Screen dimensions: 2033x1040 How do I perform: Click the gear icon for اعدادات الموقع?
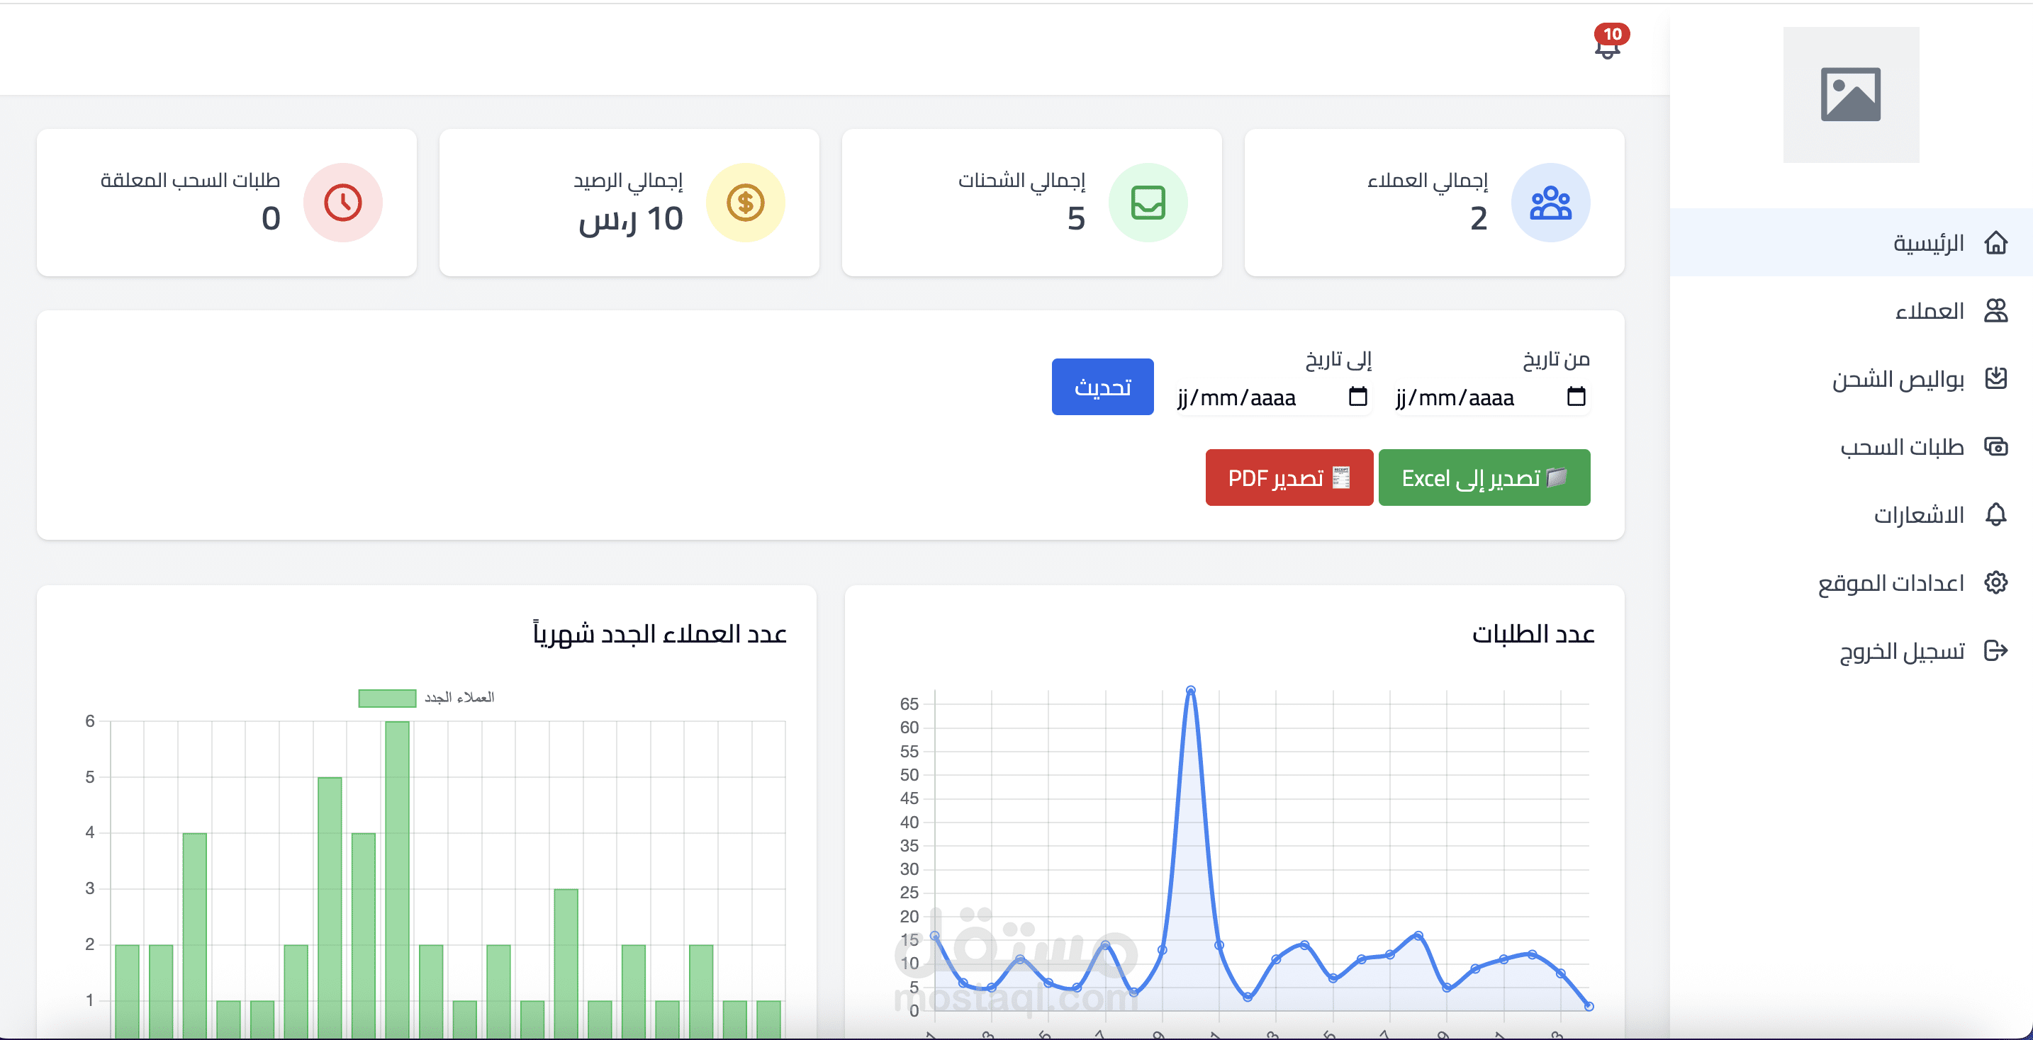click(x=1995, y=582)
